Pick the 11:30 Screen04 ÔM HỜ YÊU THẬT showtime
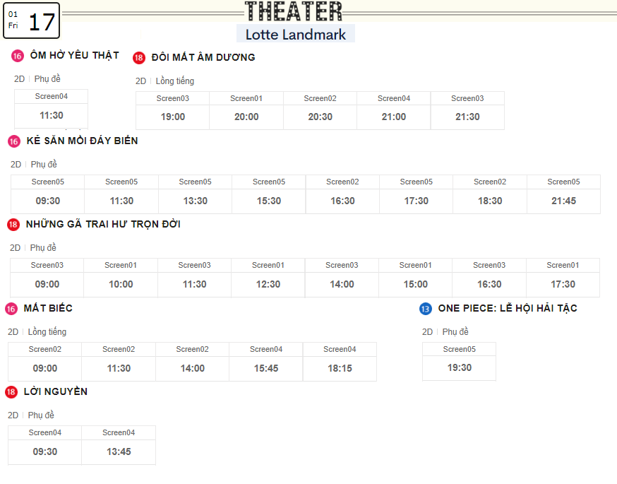The image size is (617, 484). [51, 109]
